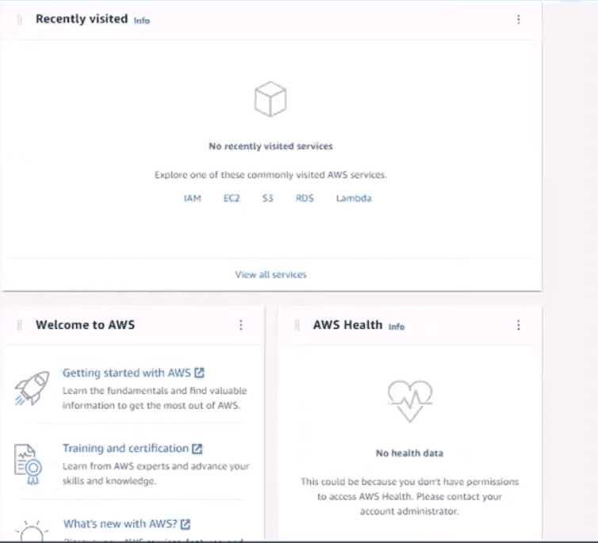Navigate to the RDS service
The image size is (598, 543).
(x=305, y=198)
